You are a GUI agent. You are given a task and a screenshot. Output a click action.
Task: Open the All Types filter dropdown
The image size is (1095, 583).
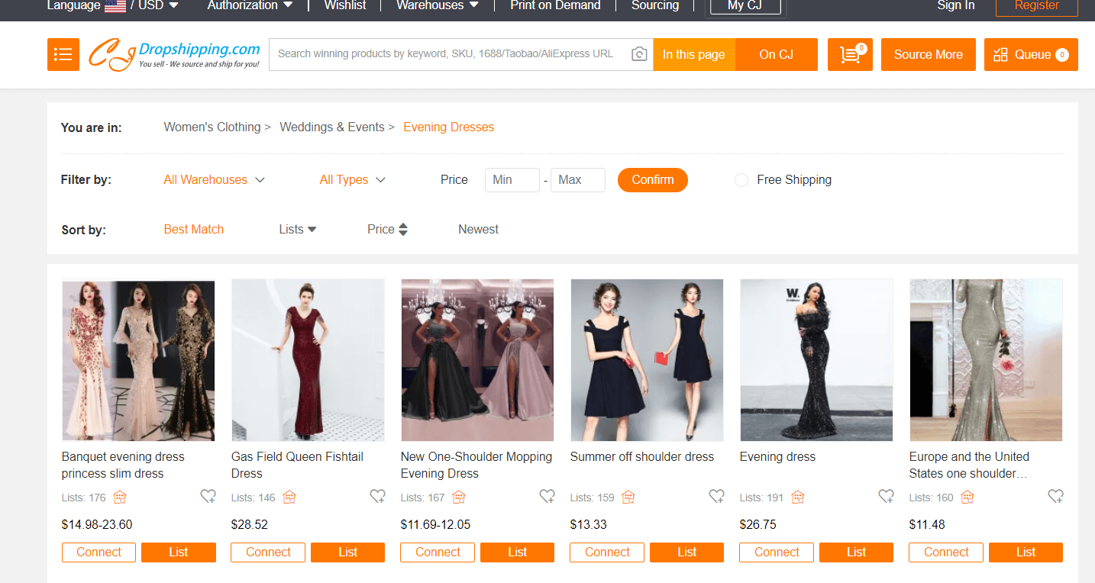coord(353,180)
